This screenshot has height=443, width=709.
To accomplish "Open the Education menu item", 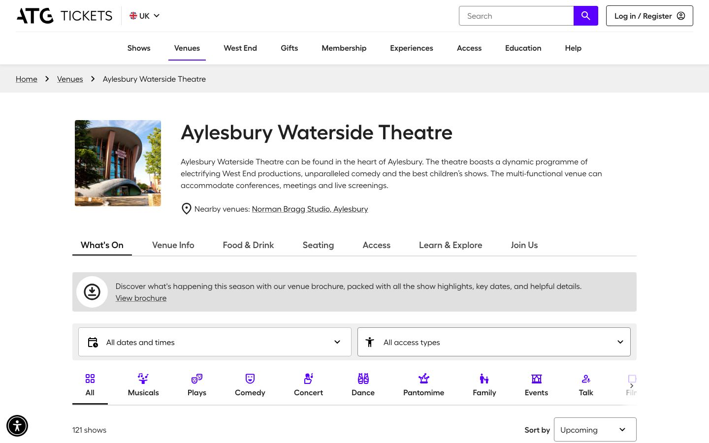I will (523, 48).
